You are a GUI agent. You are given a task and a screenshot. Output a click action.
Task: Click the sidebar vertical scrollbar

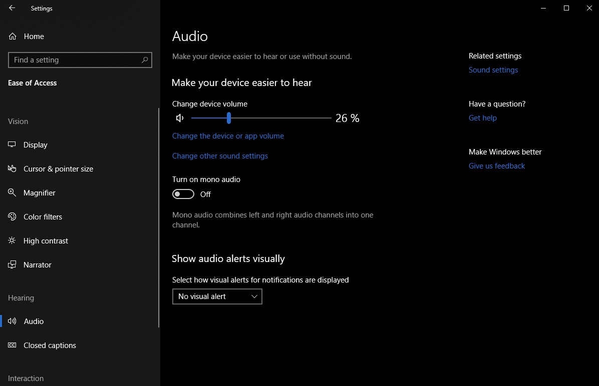pyautogui.click(x=159, y=217)
